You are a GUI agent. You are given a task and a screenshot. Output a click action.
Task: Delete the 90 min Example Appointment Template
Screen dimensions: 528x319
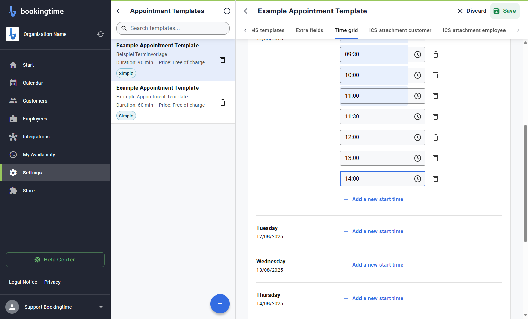tap(223, 60)
